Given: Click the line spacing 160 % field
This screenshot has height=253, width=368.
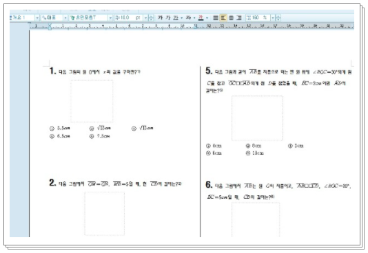Looking at the screenshot, I should coord(258,18).
